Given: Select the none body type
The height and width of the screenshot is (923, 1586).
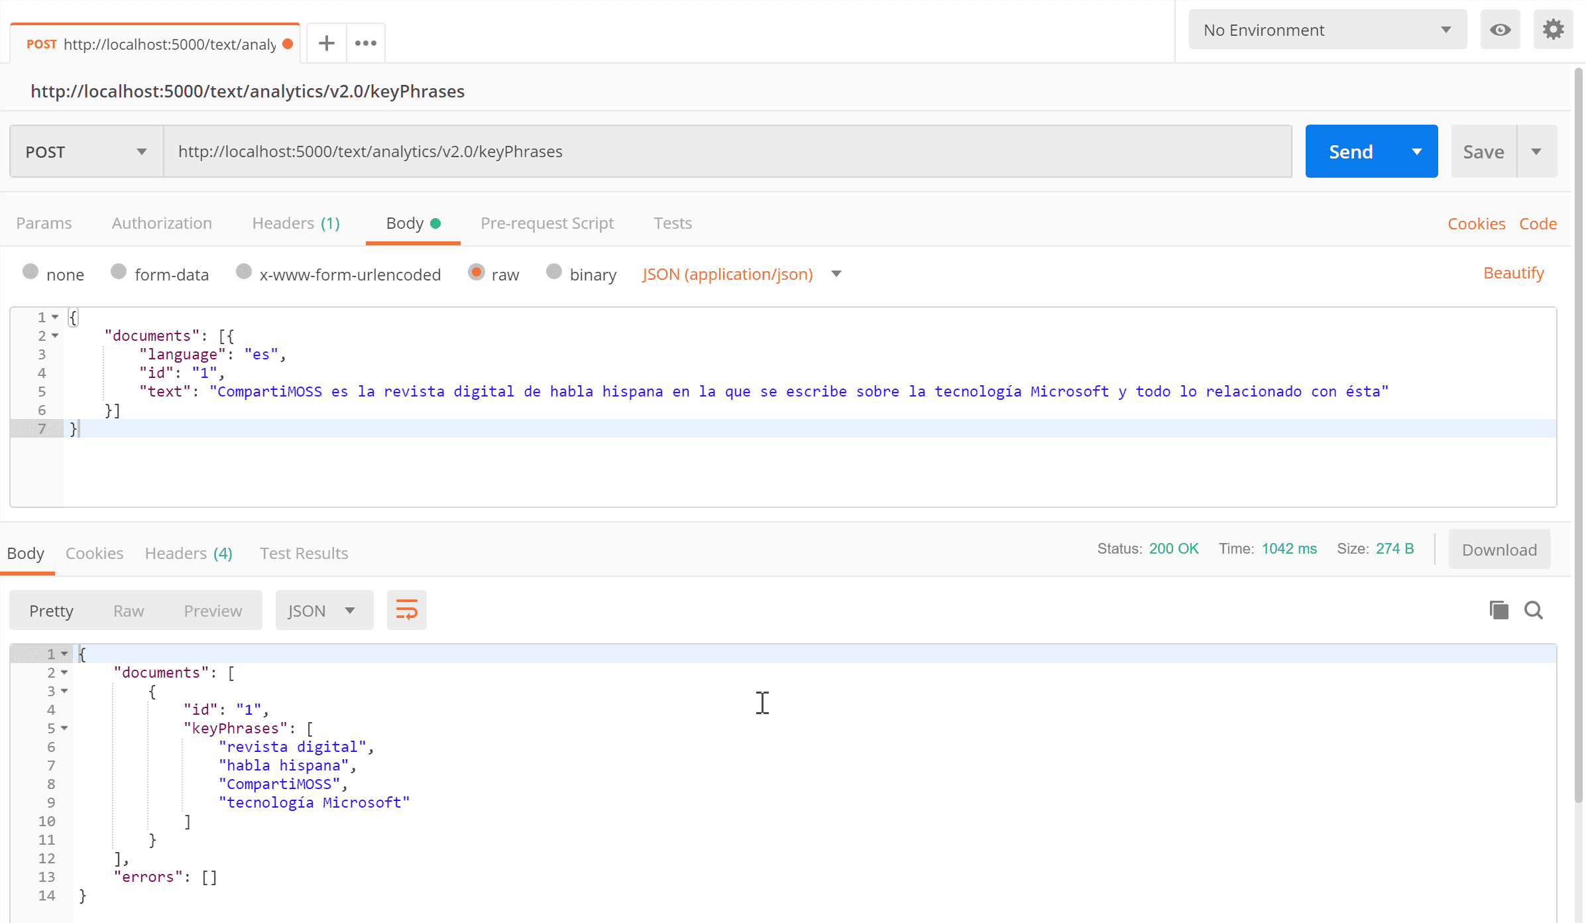Looking at the screenshot, I should [x=30, y=272].
